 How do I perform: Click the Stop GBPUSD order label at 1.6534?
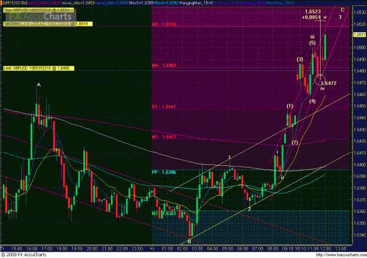(x=39, y=11)
